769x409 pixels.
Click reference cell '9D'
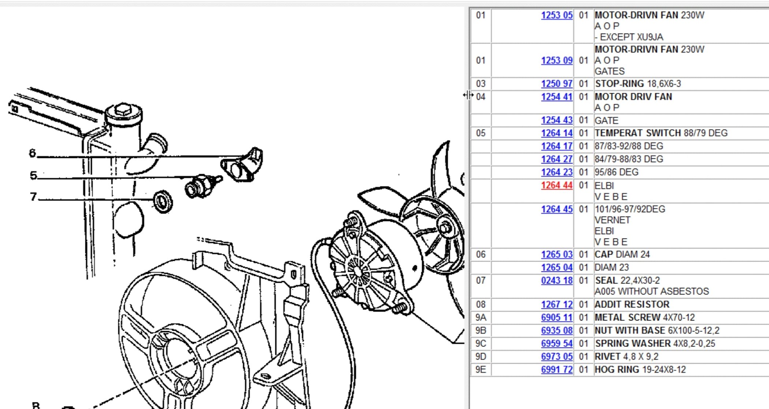click(481, 357)
